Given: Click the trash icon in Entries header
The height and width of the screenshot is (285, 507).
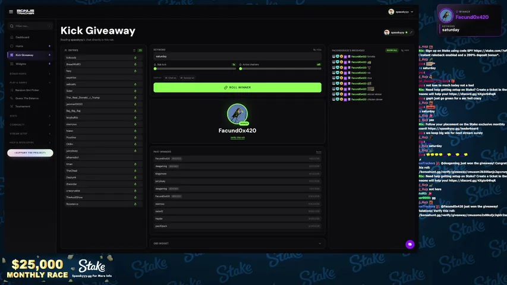Looking at the screenshot, I should (134, 50).
